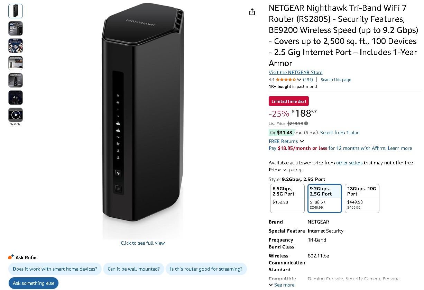424x290 pixels.
Task: Click the List Price info icon
Action: (x=306, y=123)
